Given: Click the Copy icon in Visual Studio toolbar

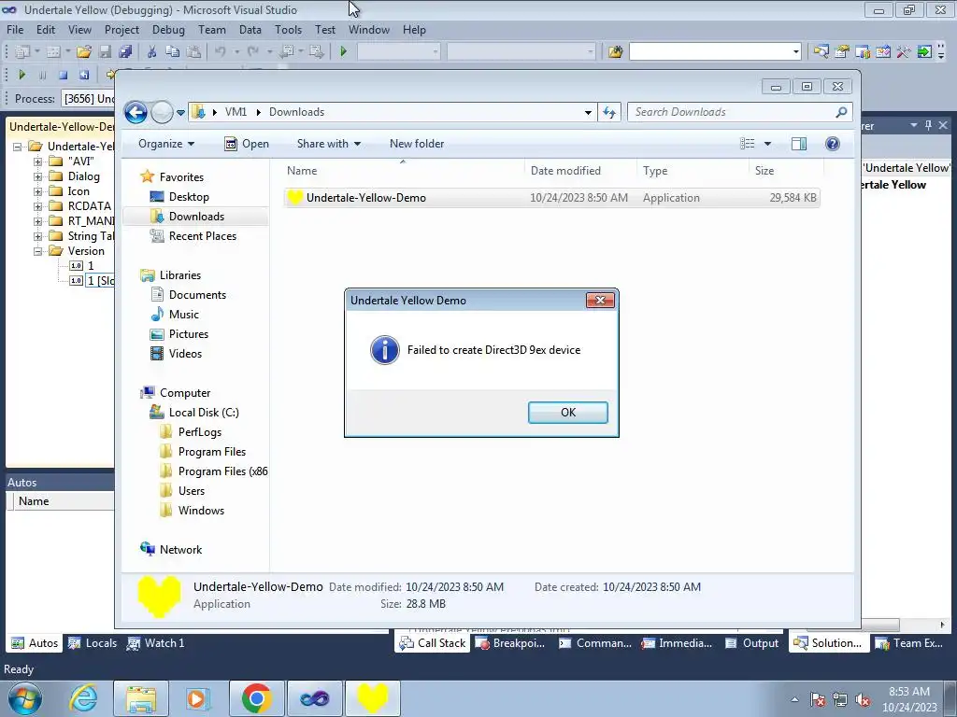Looking at the screenshot, I should [173, 52].
